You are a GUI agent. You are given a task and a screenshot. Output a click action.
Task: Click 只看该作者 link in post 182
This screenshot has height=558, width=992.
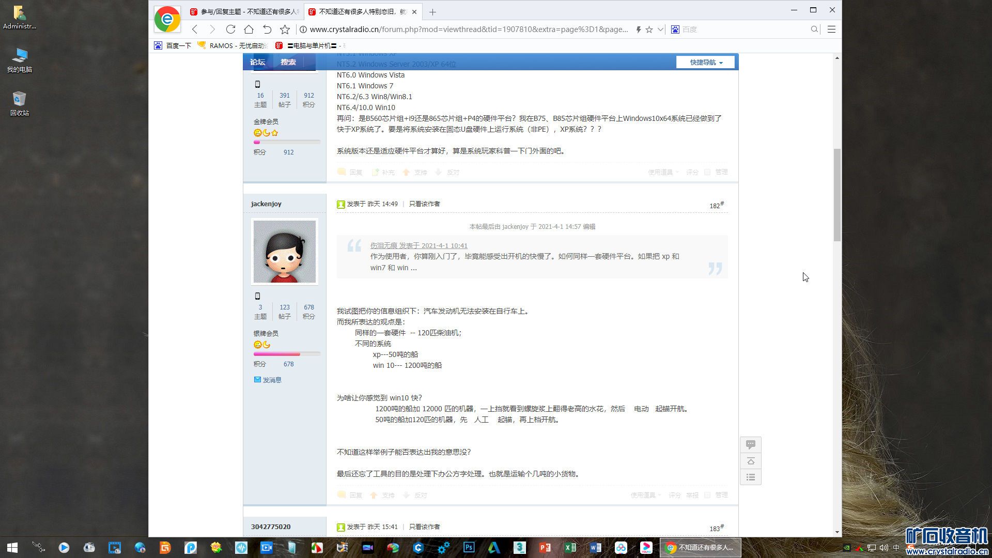coord(424,204)
